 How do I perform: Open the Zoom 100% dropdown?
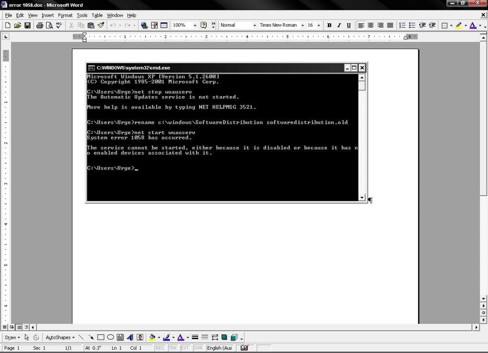[x=195, y=26]
